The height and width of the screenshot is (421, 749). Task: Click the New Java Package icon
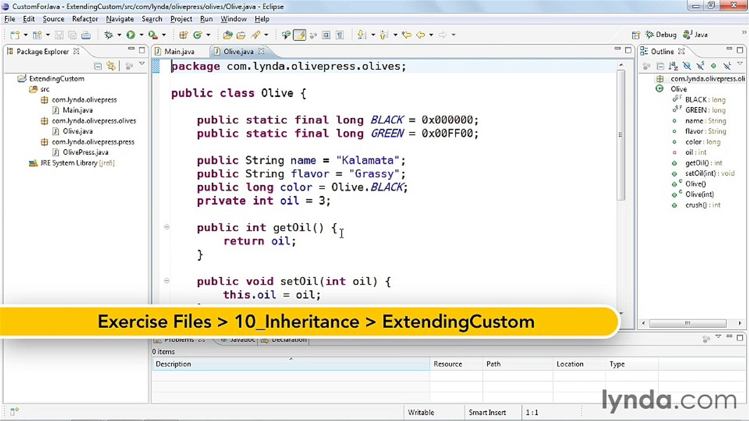184,35
